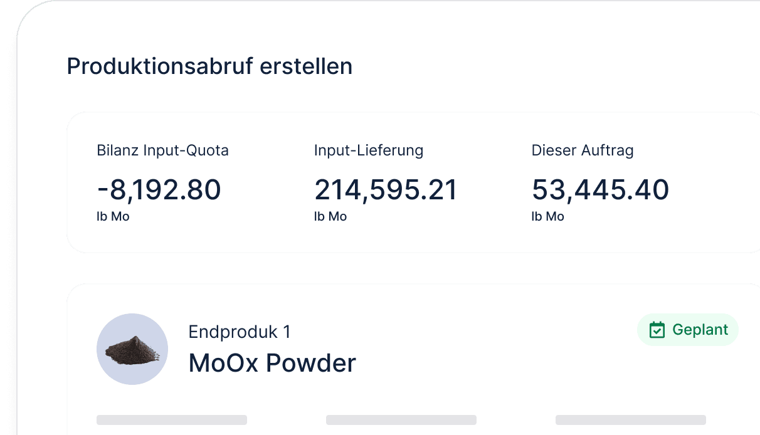Open the MoOx Powder product title
Screen dimensions: 760x435
point(272,363)
